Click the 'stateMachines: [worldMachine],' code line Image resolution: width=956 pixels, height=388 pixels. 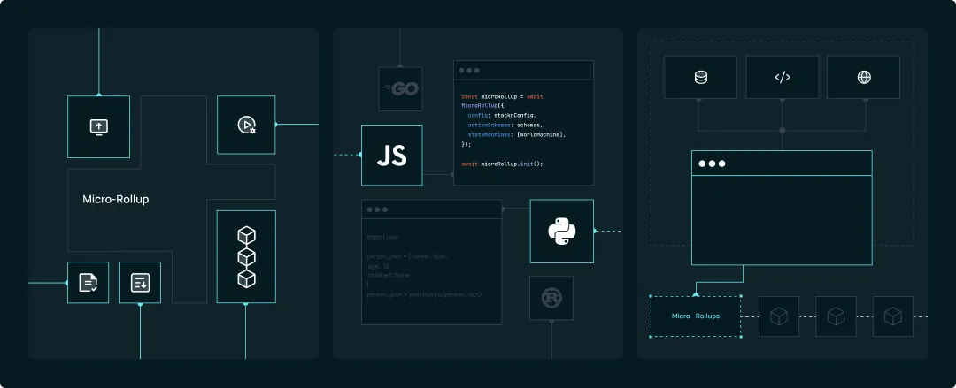point(516,134)
